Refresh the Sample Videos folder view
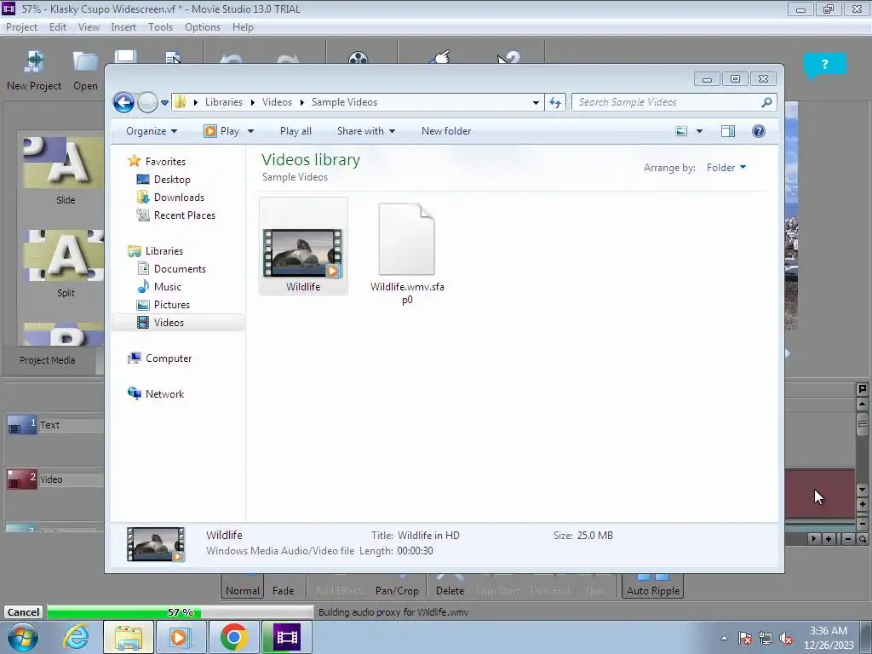This screenshot has width=872, height=654. click(x=555, y=102)
